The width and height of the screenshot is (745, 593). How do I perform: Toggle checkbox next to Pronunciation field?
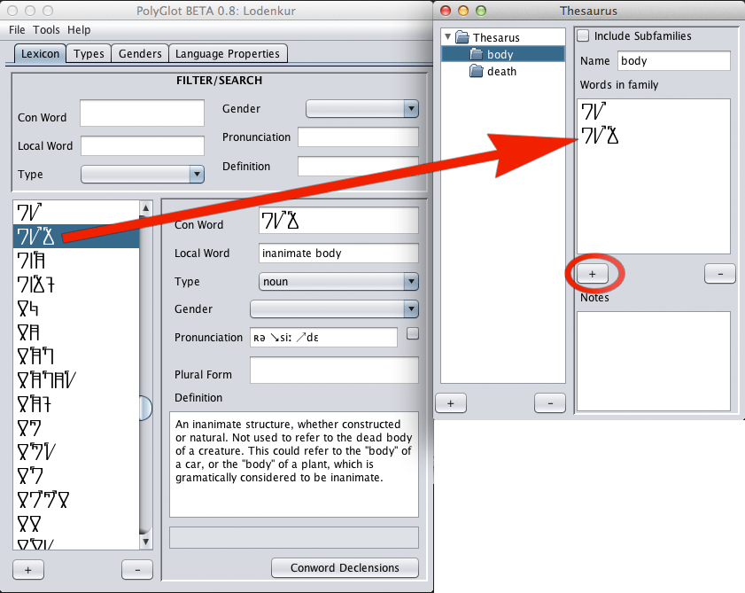tap(413, 333)
